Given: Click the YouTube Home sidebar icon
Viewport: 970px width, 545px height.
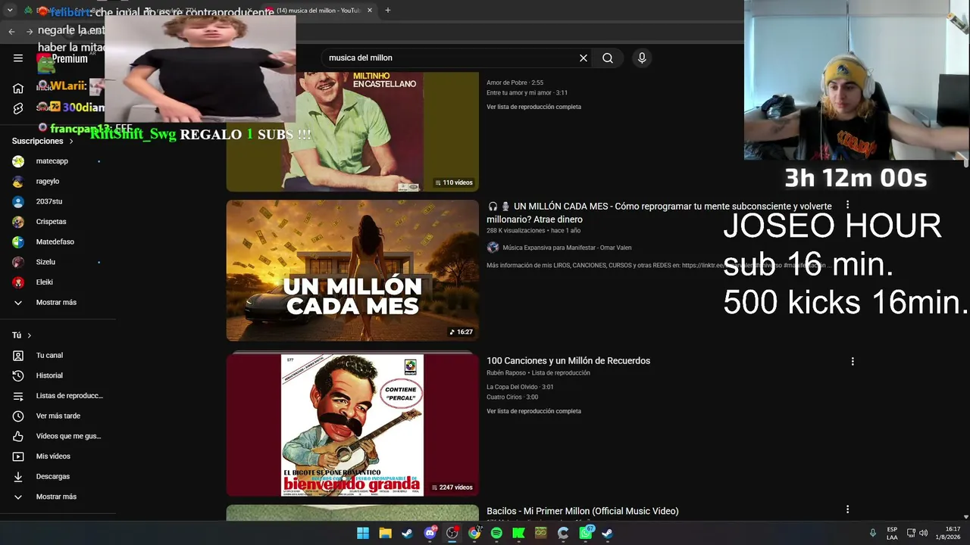Looking at the screenshot, I should [x=18, y=89].
